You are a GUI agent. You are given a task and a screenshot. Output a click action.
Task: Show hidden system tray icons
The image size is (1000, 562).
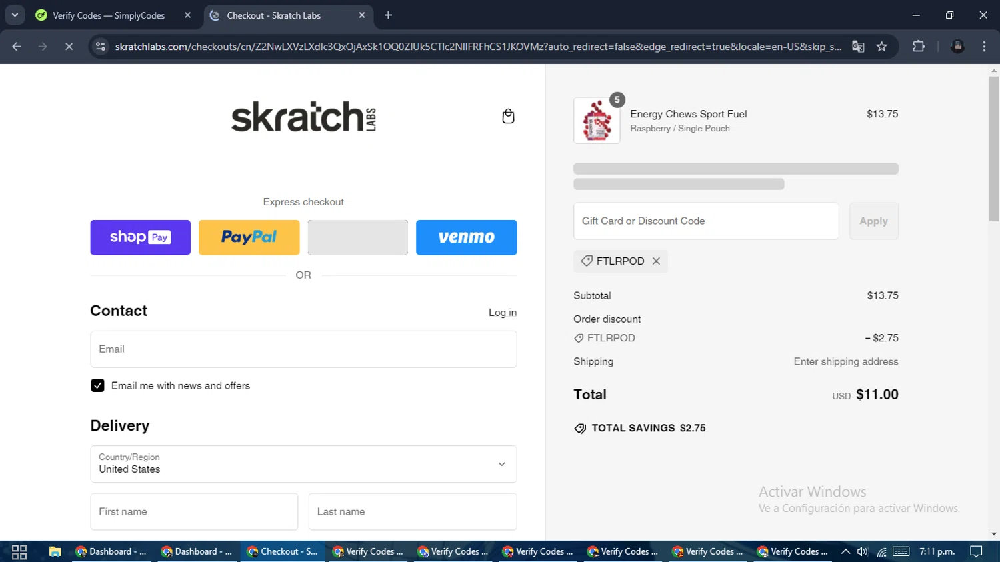pos(845,551)
